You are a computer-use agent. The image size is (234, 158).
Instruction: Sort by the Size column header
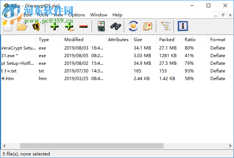144,40
